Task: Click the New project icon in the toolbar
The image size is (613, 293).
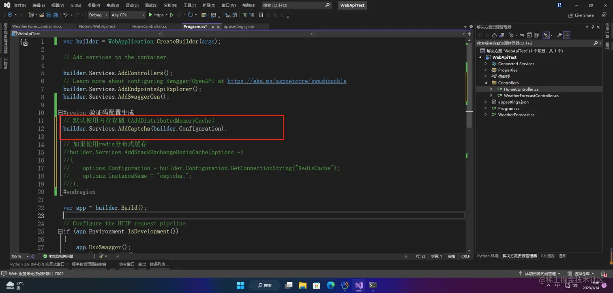Action: click(31, 15)
